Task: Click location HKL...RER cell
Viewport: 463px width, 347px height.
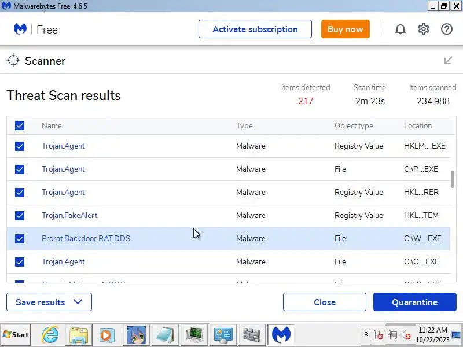Action: point(421,193)
